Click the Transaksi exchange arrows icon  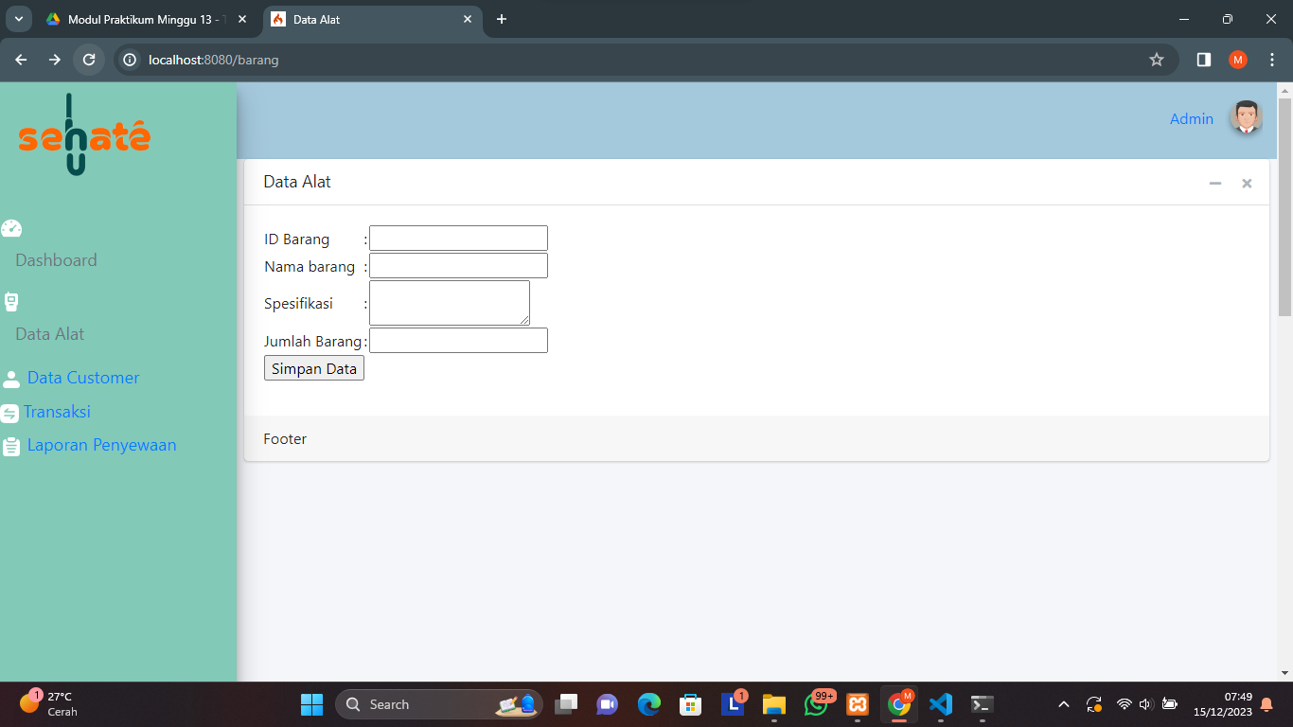point(9,414)
